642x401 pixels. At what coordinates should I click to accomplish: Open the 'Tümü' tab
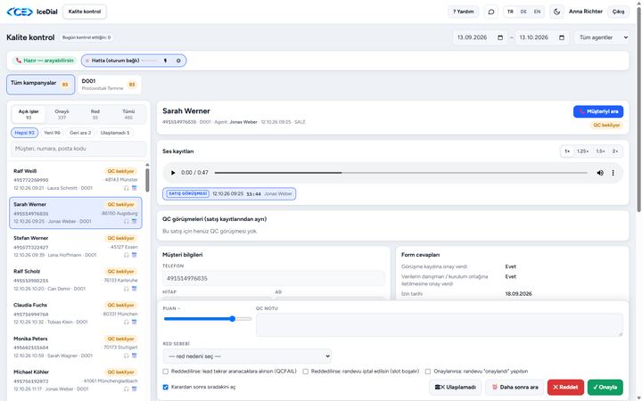128,115
